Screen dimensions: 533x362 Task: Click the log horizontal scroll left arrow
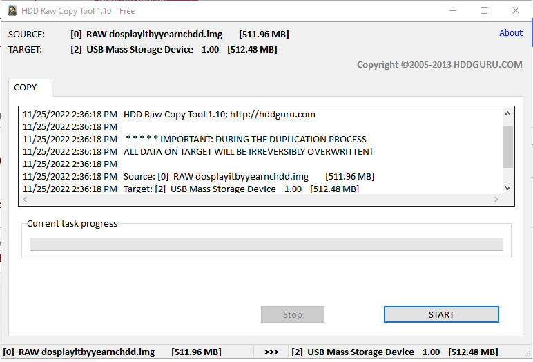(x=25, y=200)
